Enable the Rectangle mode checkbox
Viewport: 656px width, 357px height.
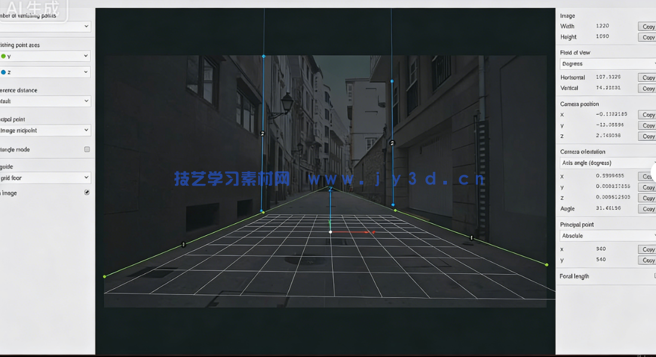[87, 149]
